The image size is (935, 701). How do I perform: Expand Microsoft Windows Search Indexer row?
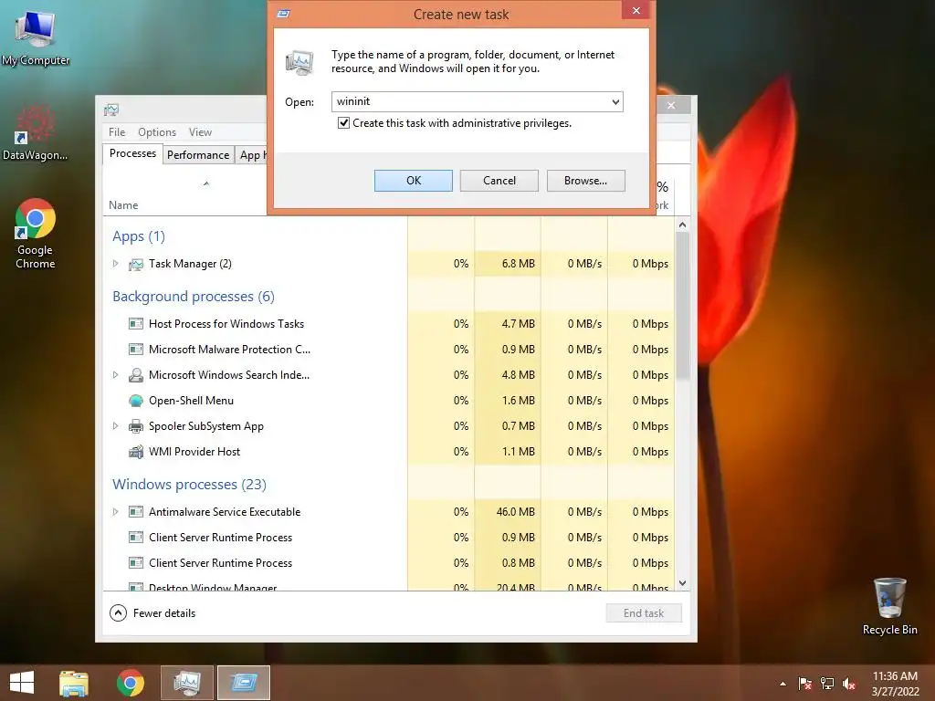pyautogui.click(x=116, y=375)
